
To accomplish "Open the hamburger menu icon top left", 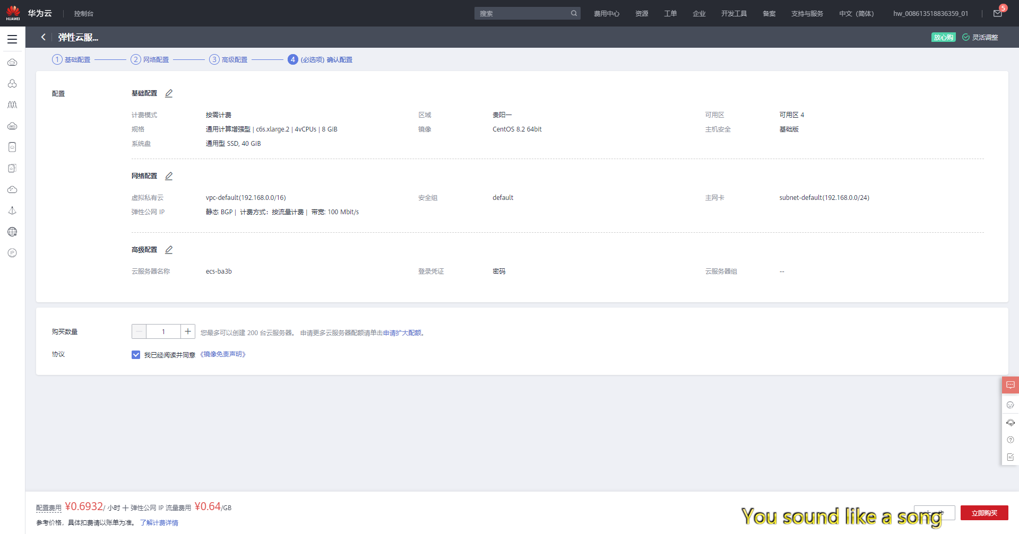I will 12,38.
